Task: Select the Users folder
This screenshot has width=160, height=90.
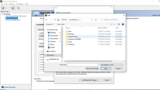Action: tap(70, 42)
